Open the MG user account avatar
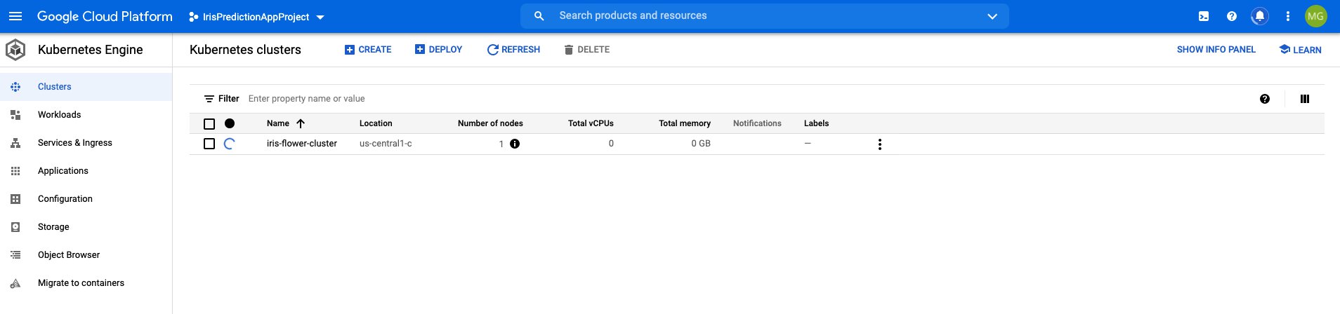 [1315, 16]
